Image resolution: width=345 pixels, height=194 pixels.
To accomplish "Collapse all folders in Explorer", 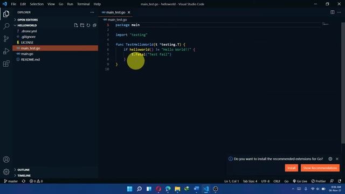I will pyautogui.click(x=95, y=25).
